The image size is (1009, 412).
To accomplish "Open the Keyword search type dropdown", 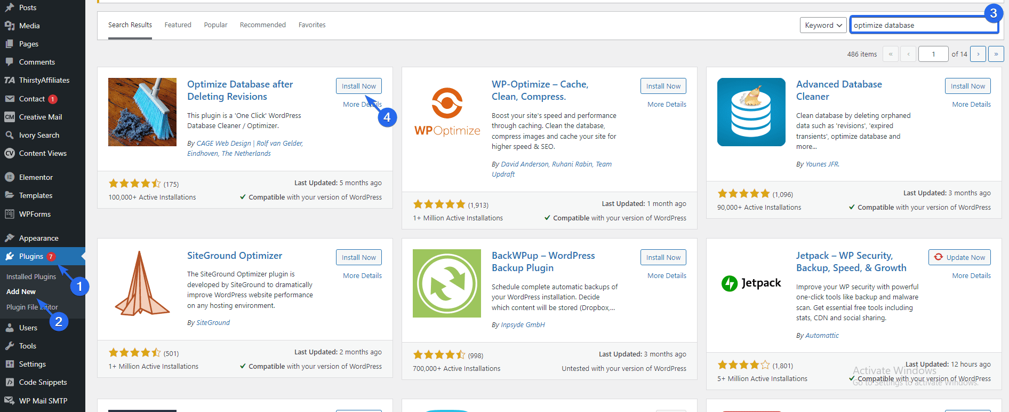I will [x=823, y=25].
